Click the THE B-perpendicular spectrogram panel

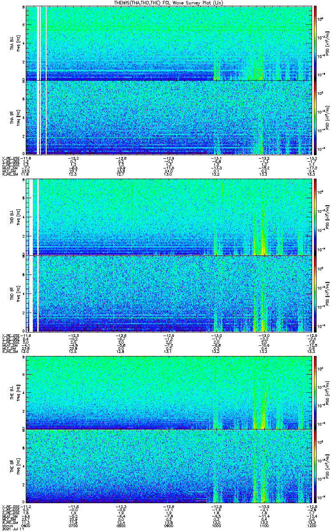point(168,392)
